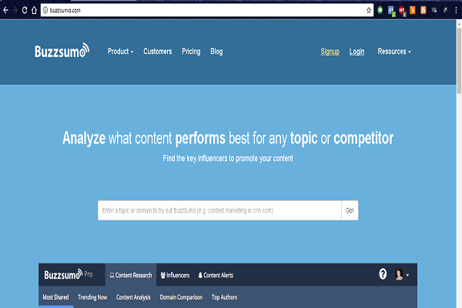Open the orange HubSpot extension icon
This screenshot has height=308, width=462.
413,10
